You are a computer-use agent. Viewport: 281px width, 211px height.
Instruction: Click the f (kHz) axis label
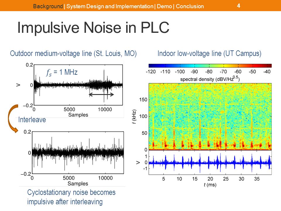(134, 117)
